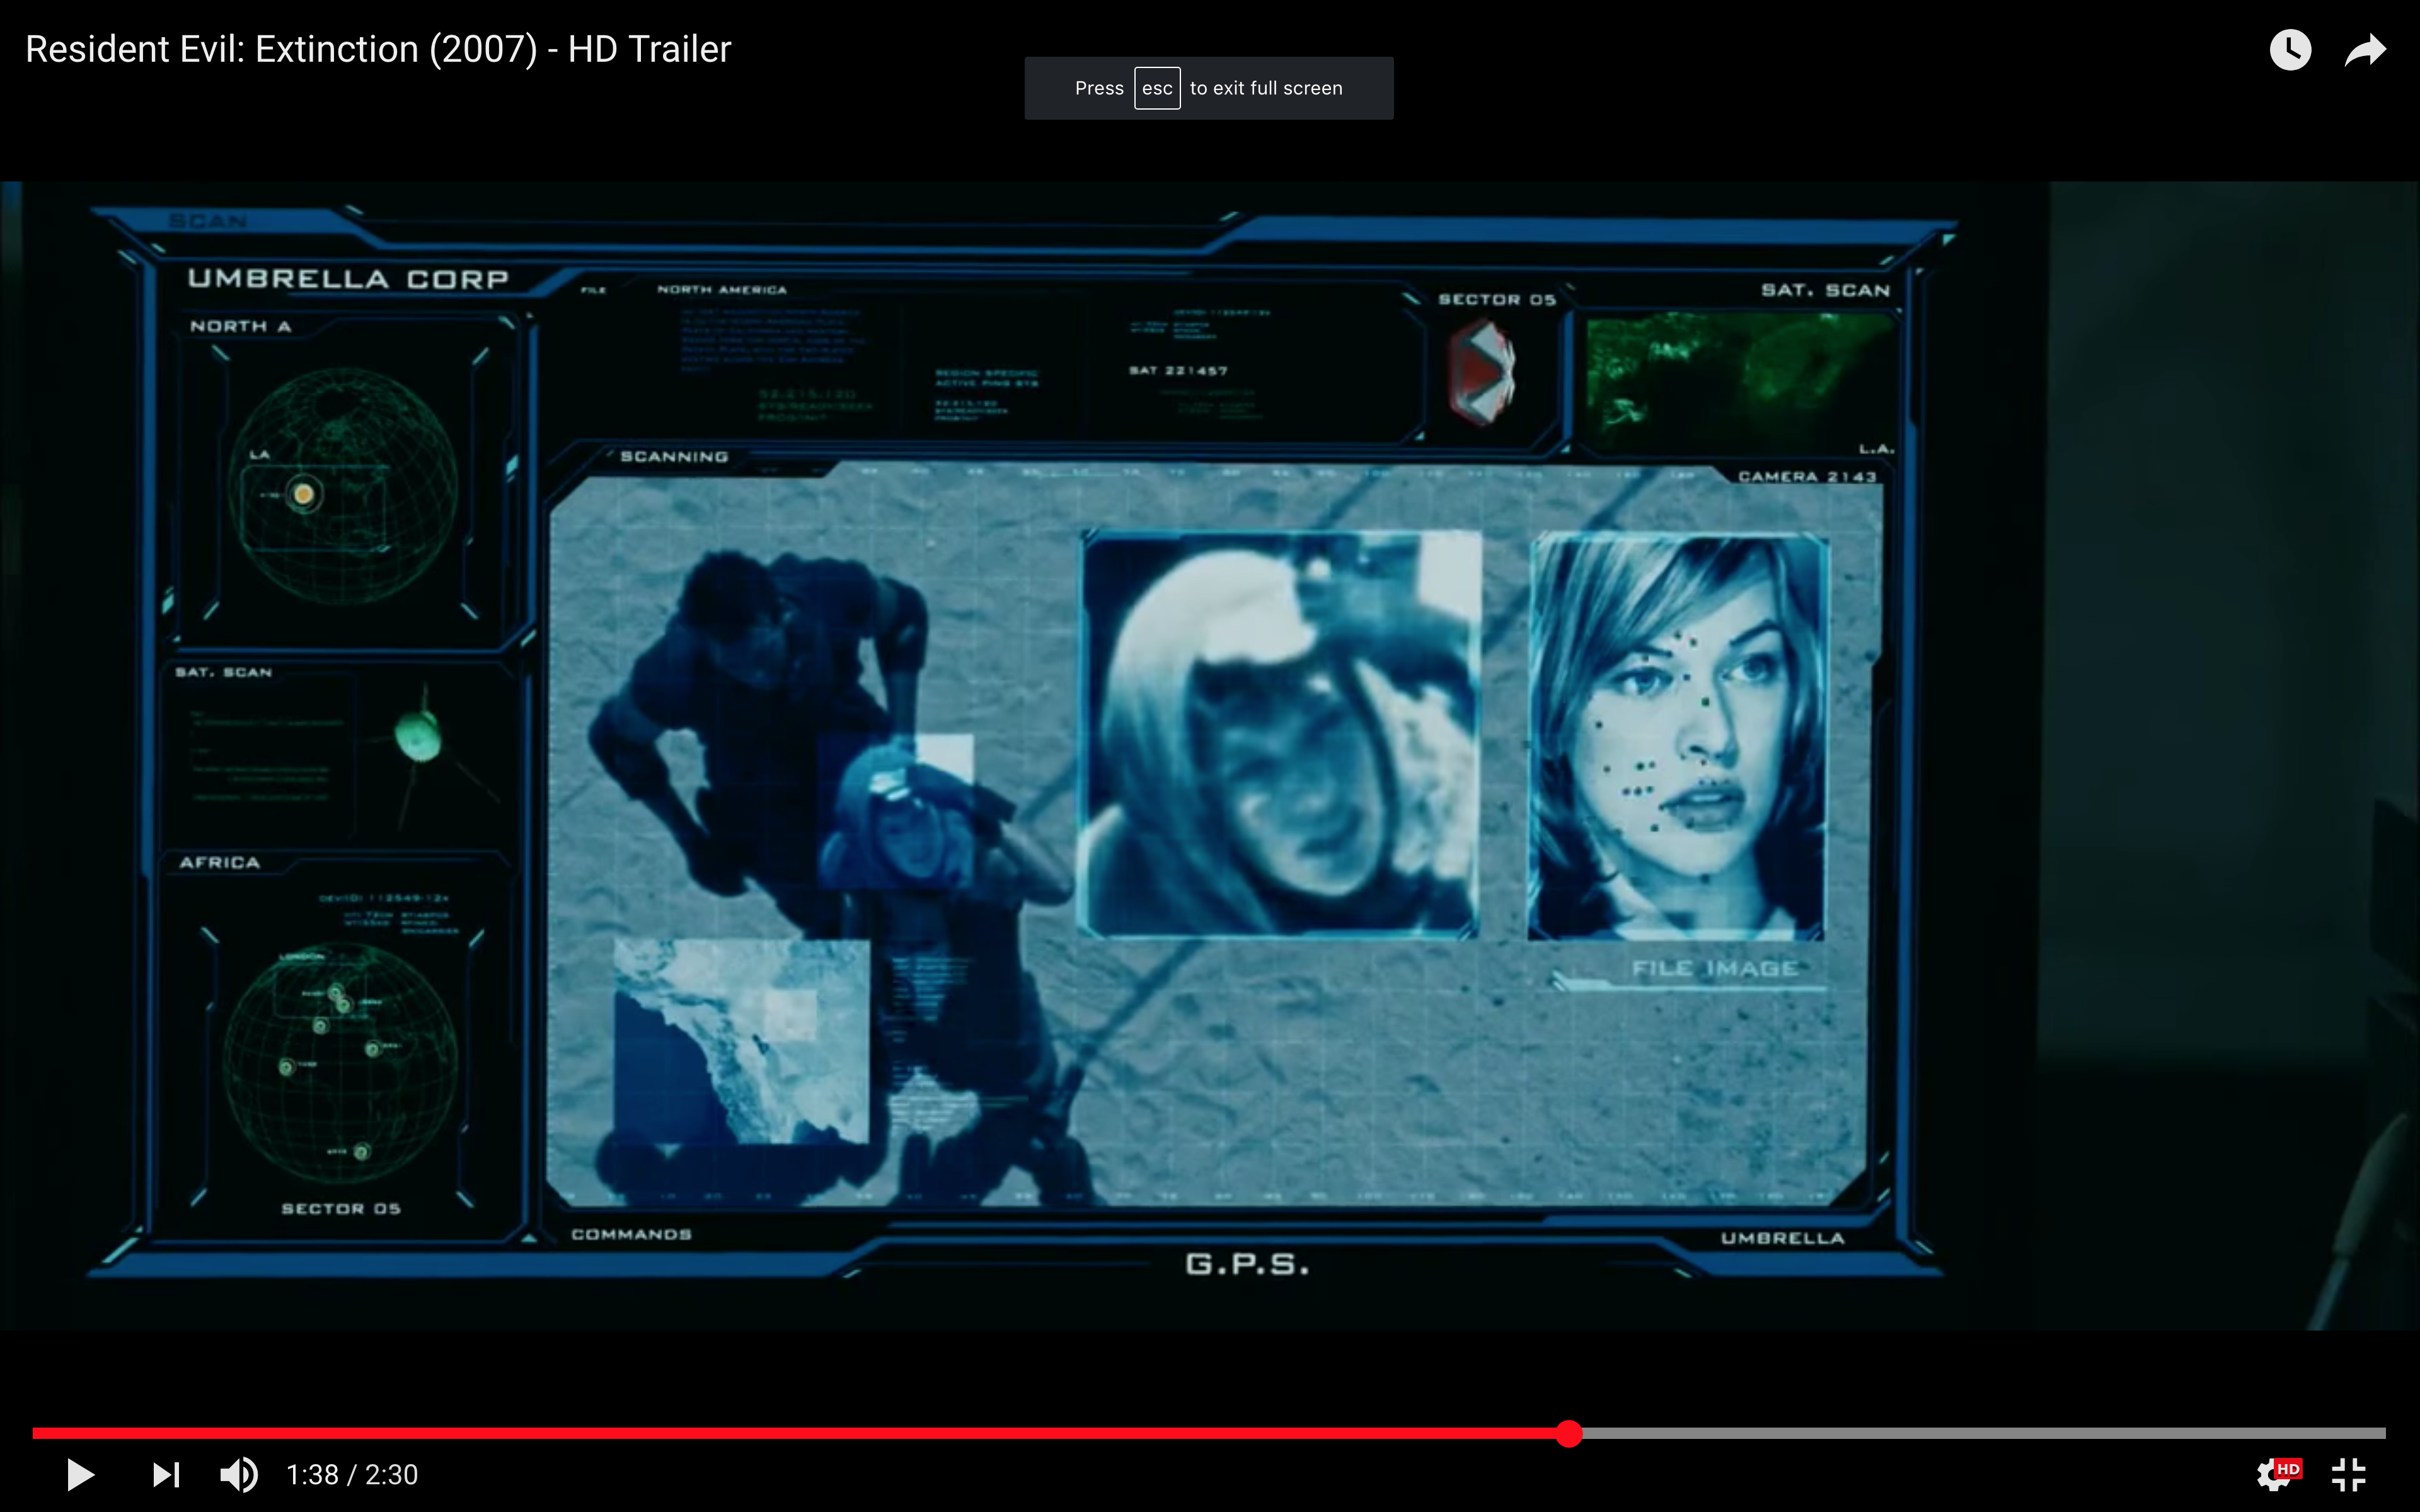Click the 1:38 / 2:30 time display
2420x1512 pixels.
tap(352, 1475)
